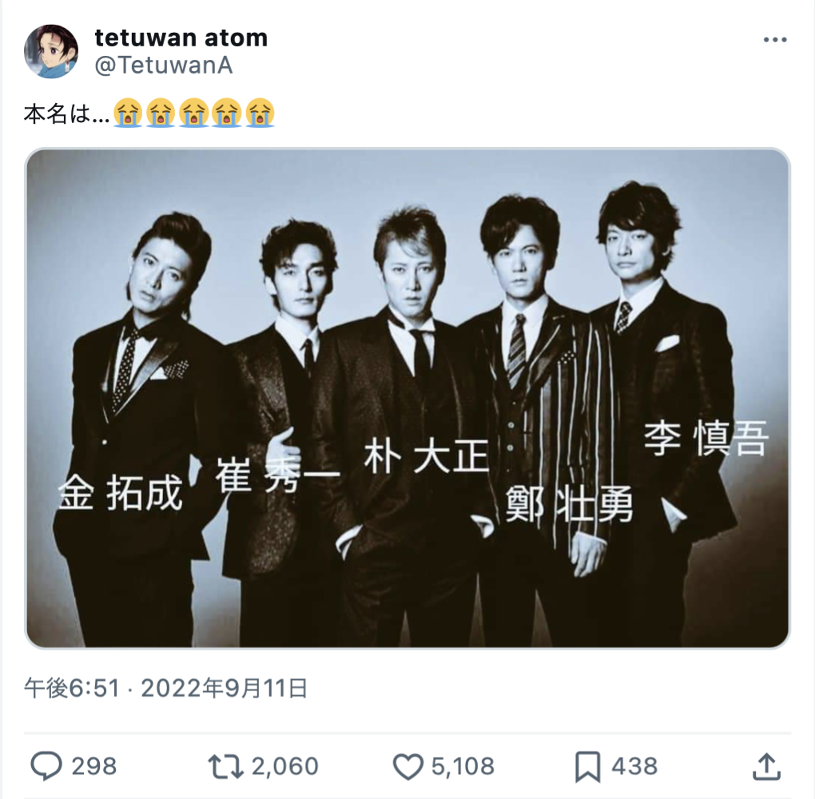Image resolution: width=815 pixels, height=799 pixels.
Task: Click the retweet arrows icon
Action: point(225,766)
